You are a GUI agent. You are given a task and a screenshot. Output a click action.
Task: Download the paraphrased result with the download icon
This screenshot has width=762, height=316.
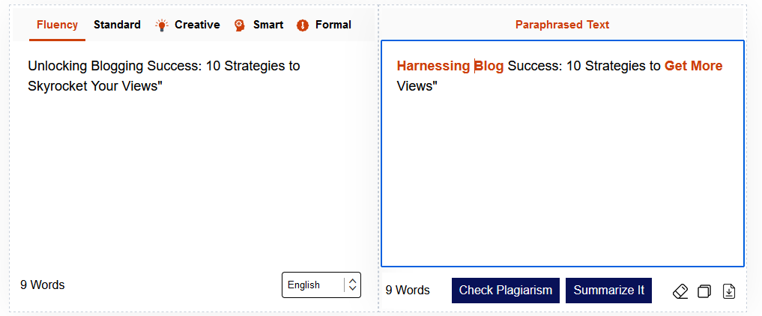click(x=728, y=291)
